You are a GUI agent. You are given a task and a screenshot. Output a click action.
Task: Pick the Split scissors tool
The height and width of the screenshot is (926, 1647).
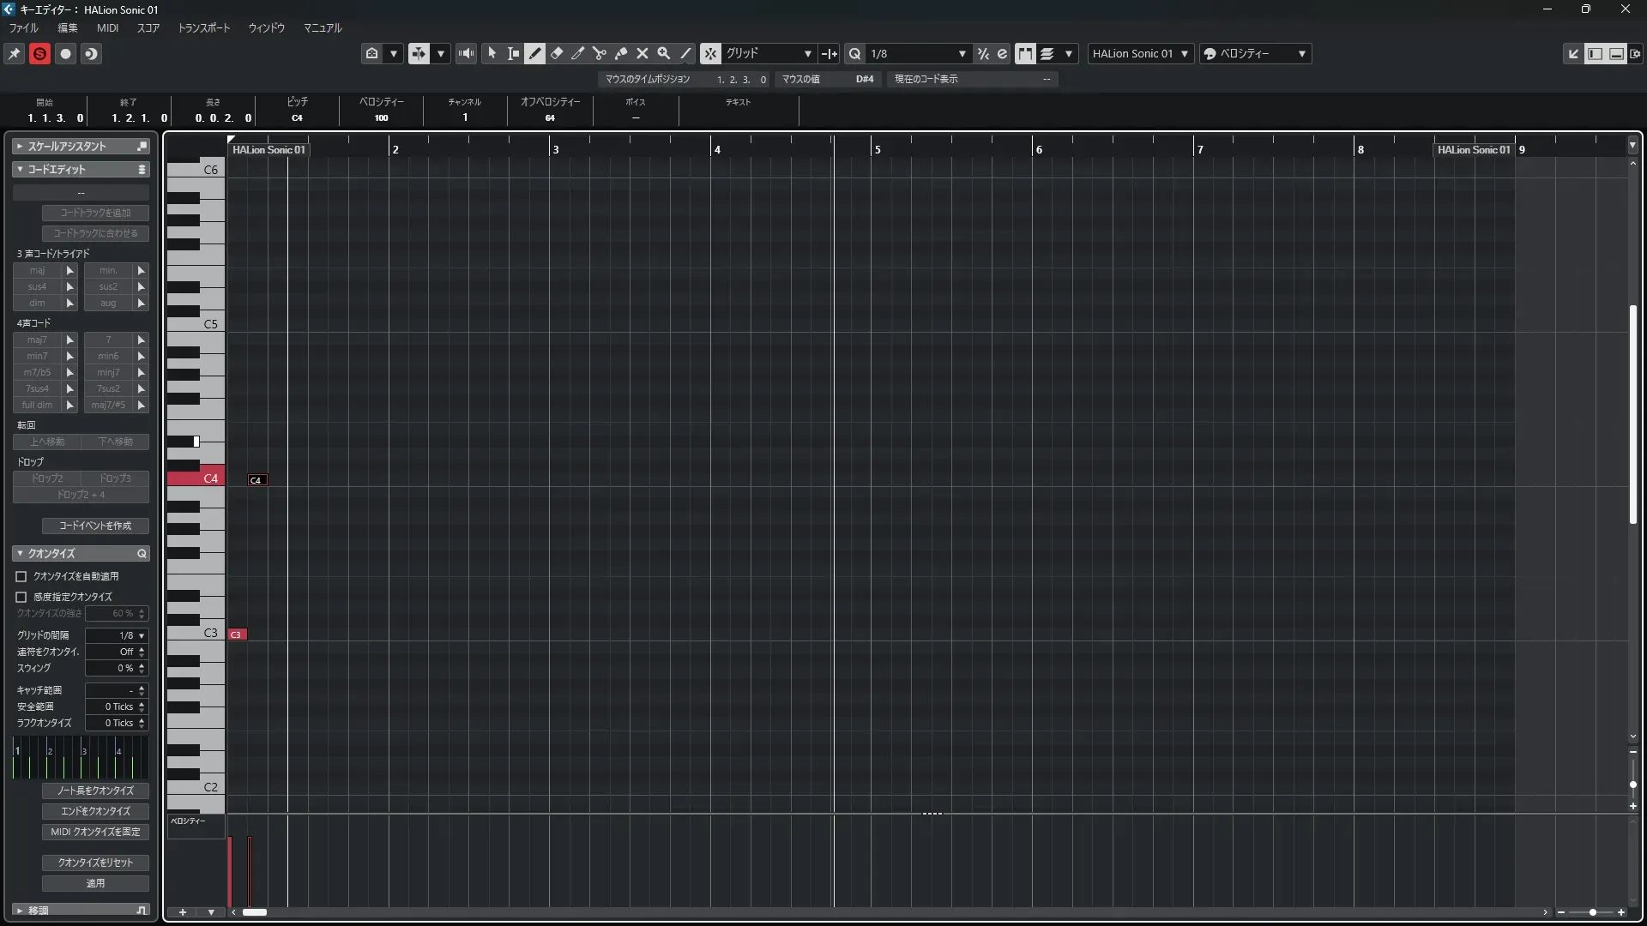[600, 53]
